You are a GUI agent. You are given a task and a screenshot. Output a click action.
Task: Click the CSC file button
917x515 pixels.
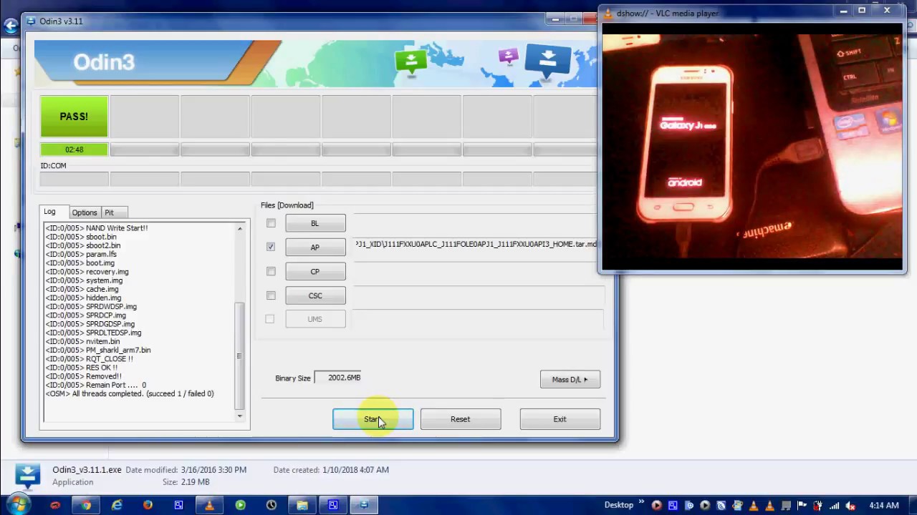(x=315, y=295)
